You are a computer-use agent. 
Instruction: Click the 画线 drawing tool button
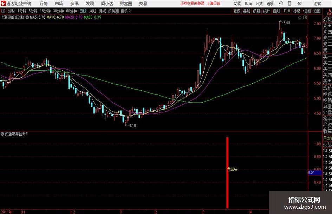pyautogui.click(x=276, y=11)
